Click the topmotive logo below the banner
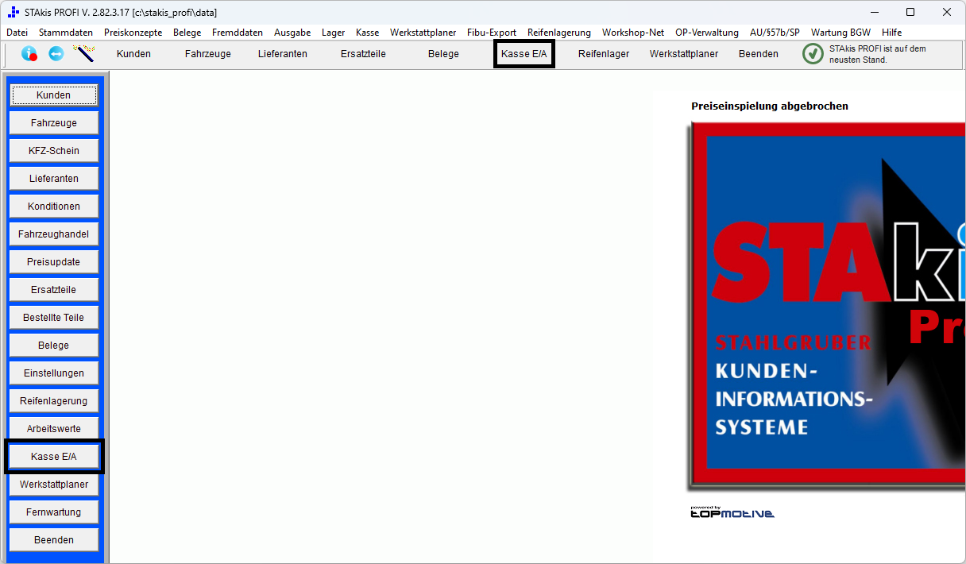The image size is (966, 564). [x=732, y=512]
